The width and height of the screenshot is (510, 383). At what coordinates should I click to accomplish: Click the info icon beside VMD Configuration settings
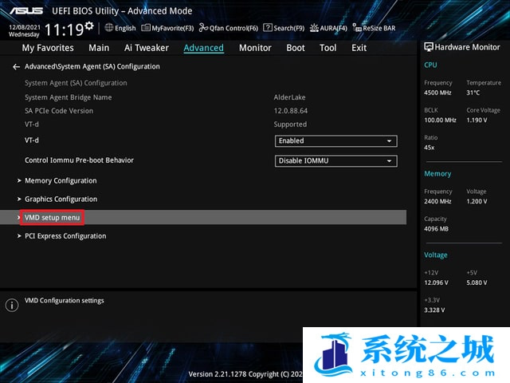click(12, 305)
